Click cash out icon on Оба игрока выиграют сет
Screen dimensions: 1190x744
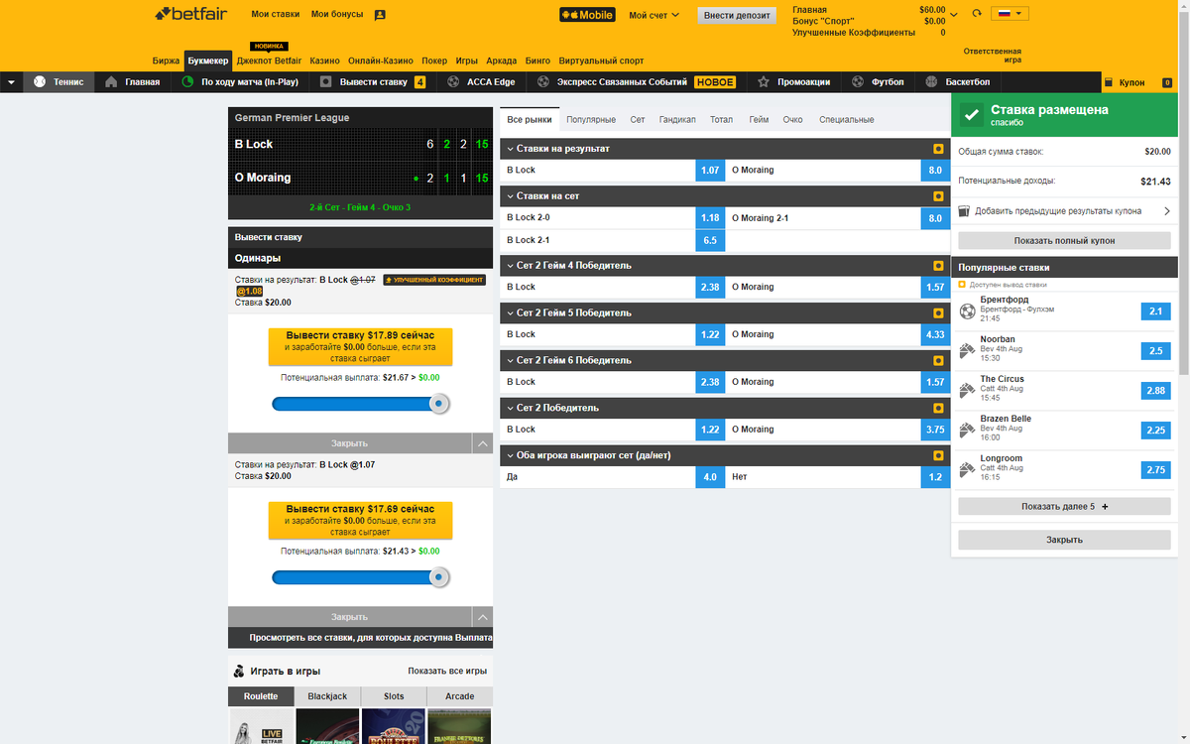click(x=938, y=456)
